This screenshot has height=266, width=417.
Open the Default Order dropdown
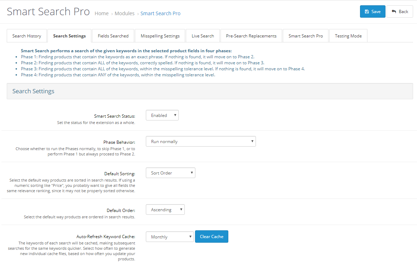165,210
